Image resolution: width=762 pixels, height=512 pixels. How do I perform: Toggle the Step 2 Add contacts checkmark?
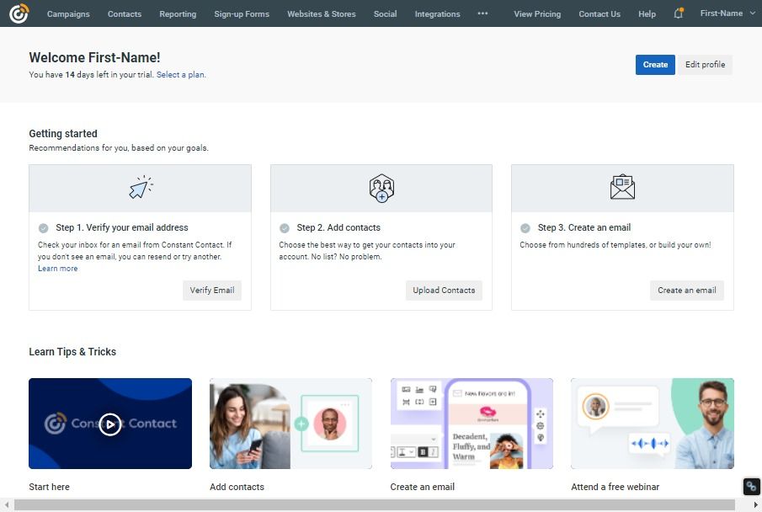(285, 228)
